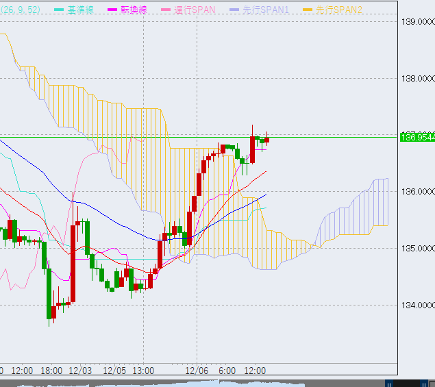Select the 先行SPAN2 legend label
This screenshot has width=435, height=387.
coord(341,10)
